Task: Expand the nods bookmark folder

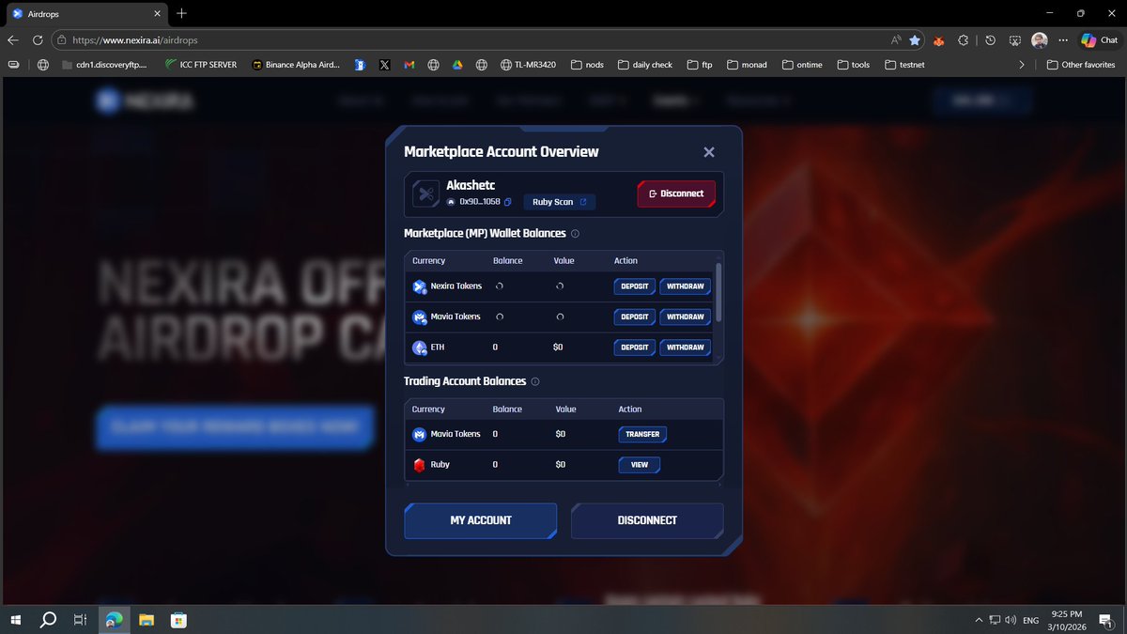Action: (x=586, y=65)
